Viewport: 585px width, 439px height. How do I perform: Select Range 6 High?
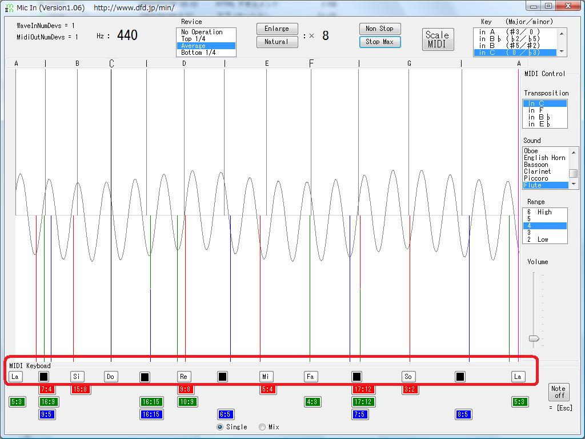544,212
